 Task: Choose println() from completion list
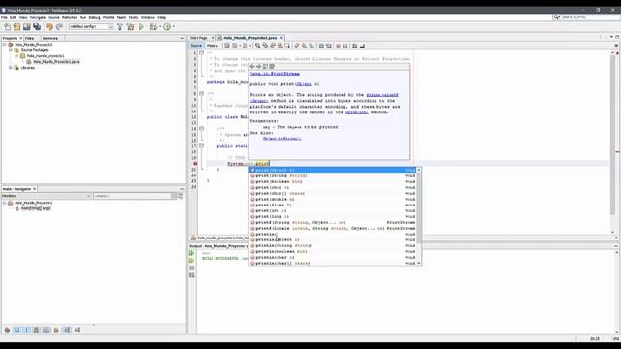(x=333, y=235)
